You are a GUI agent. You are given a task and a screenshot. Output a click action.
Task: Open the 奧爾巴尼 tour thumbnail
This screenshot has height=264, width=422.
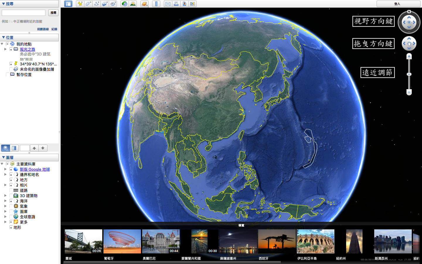coord(161,241)
